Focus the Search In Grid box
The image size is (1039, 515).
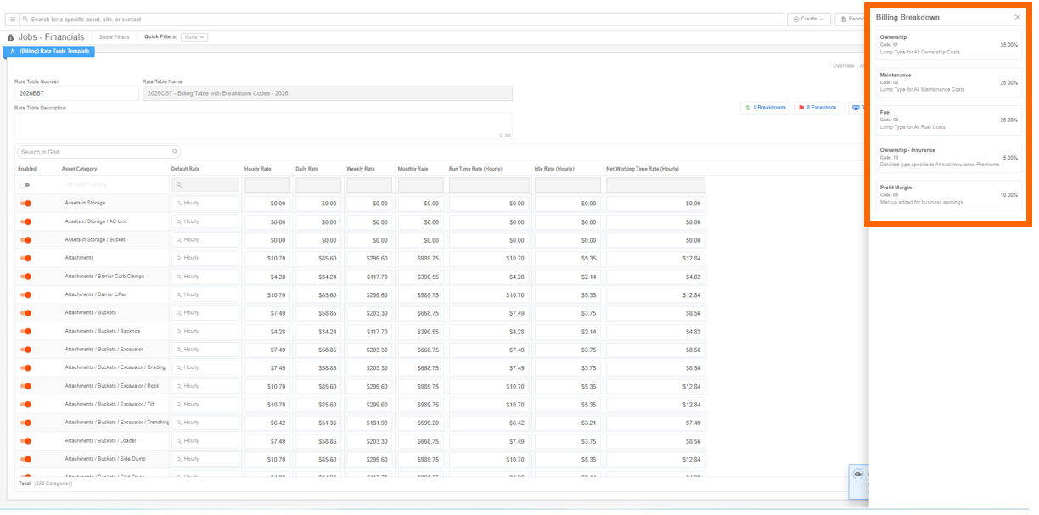pos(98,152)
